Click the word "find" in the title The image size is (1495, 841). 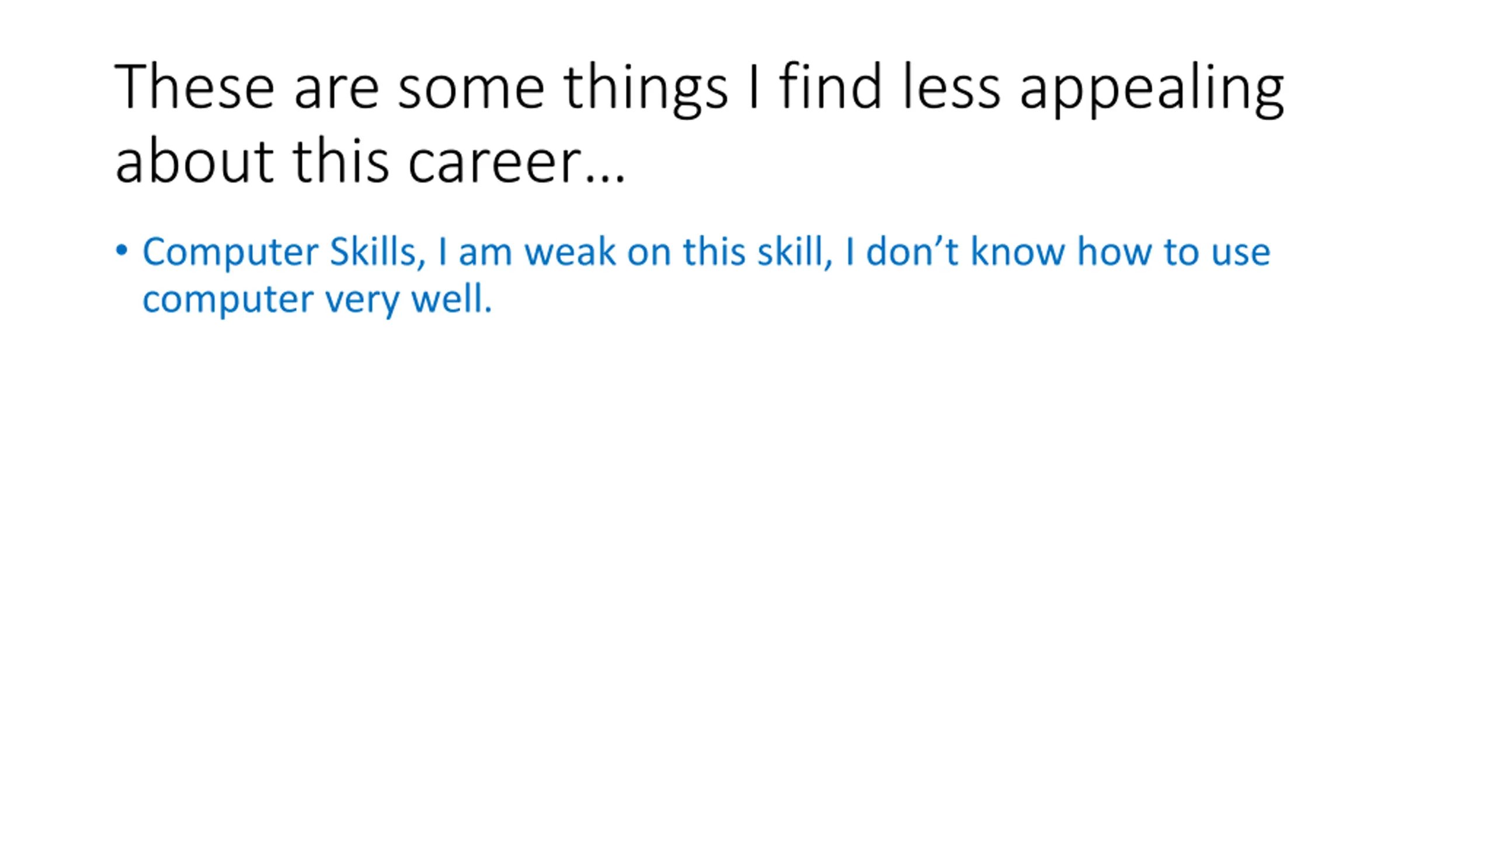pyautogui.click(x=830, y=88)
